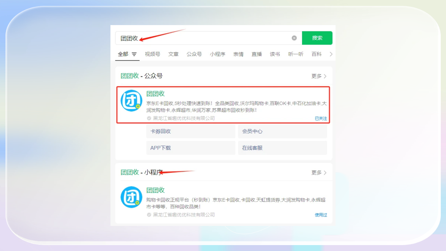
Task: Open the 卡券回收 menu button
Action: [x=191, y=131]
